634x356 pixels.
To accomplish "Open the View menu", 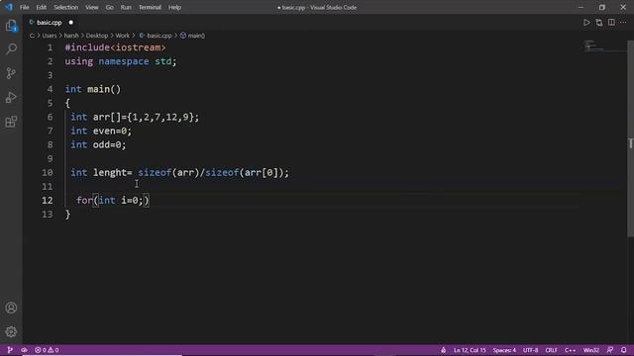I will [x=92, y=7].
